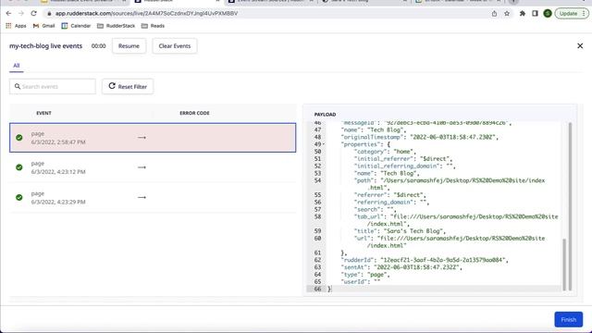Click the ERROR CODE column header

194,113
